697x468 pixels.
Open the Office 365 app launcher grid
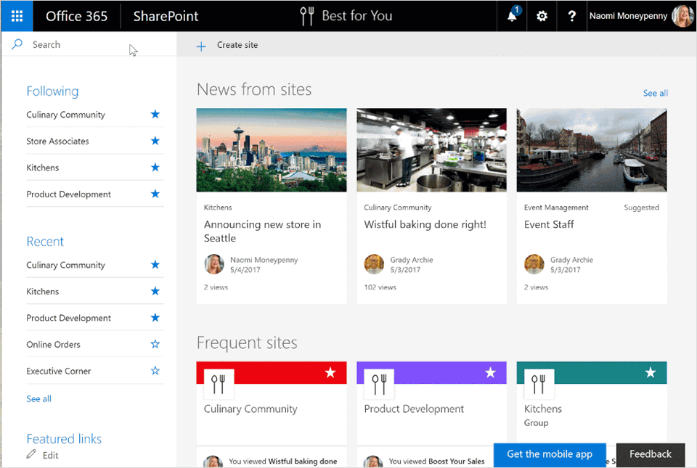click(x=16, y=15)
